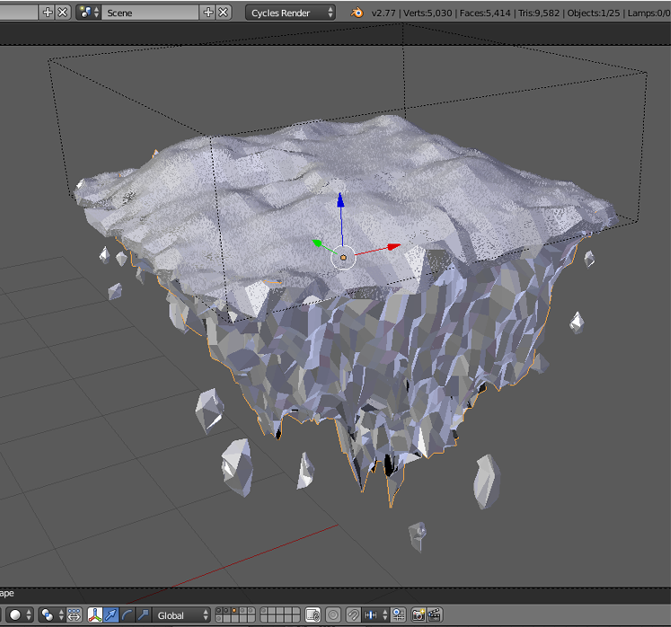This screenshot has height=627, width=671.
Task: Open the scene browse icon menu
Action: (x=89, y=13)
